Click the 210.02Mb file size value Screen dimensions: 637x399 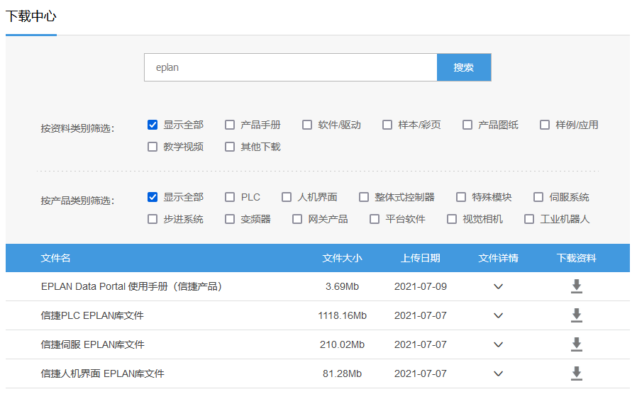pyautogui.click(x=342, y=344)
